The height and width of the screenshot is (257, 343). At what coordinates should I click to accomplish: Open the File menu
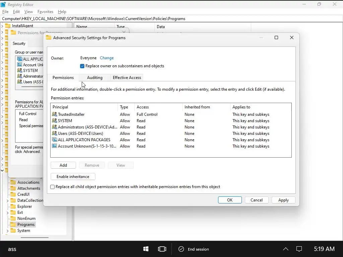(5, 12)
